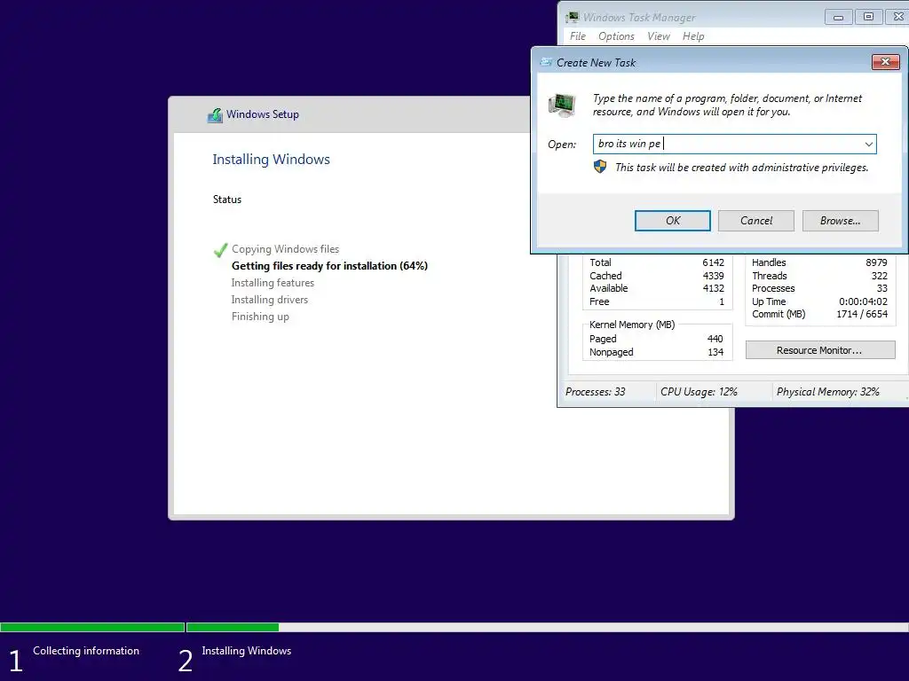Screen dimensions: 909x681
Task: Click the Browse... button
Action: pos(840,221)
